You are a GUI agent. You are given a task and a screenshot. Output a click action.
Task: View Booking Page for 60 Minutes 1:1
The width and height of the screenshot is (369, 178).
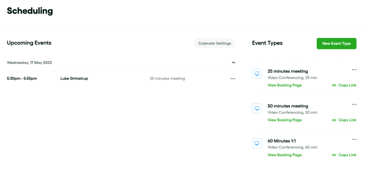tap(285, 155)
